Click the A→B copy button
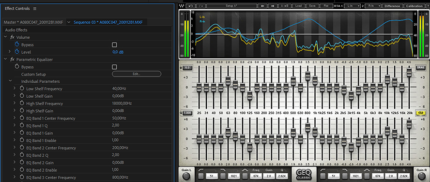Image resolution: width=430 pixels, height=182 pixels. (285, 6)
